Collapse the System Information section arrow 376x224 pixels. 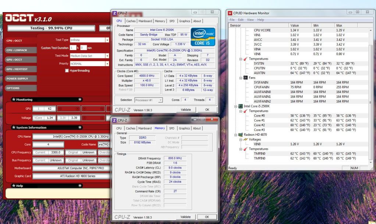(x=80, y=127)
